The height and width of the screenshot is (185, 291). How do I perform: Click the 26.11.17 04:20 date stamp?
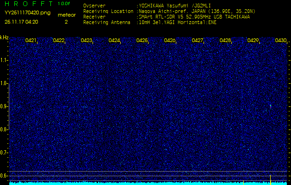click(21, 22)
